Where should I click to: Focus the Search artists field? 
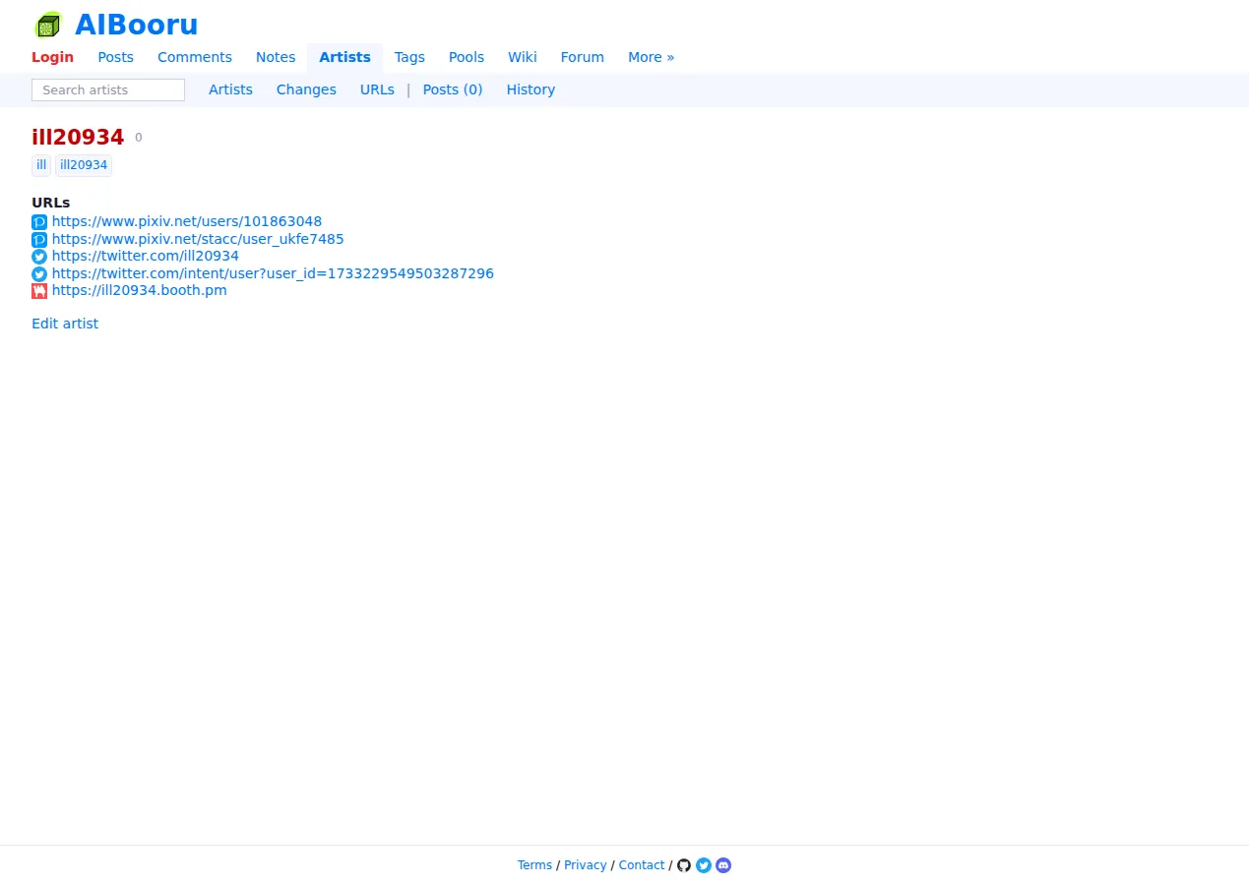tap(108, 89)
